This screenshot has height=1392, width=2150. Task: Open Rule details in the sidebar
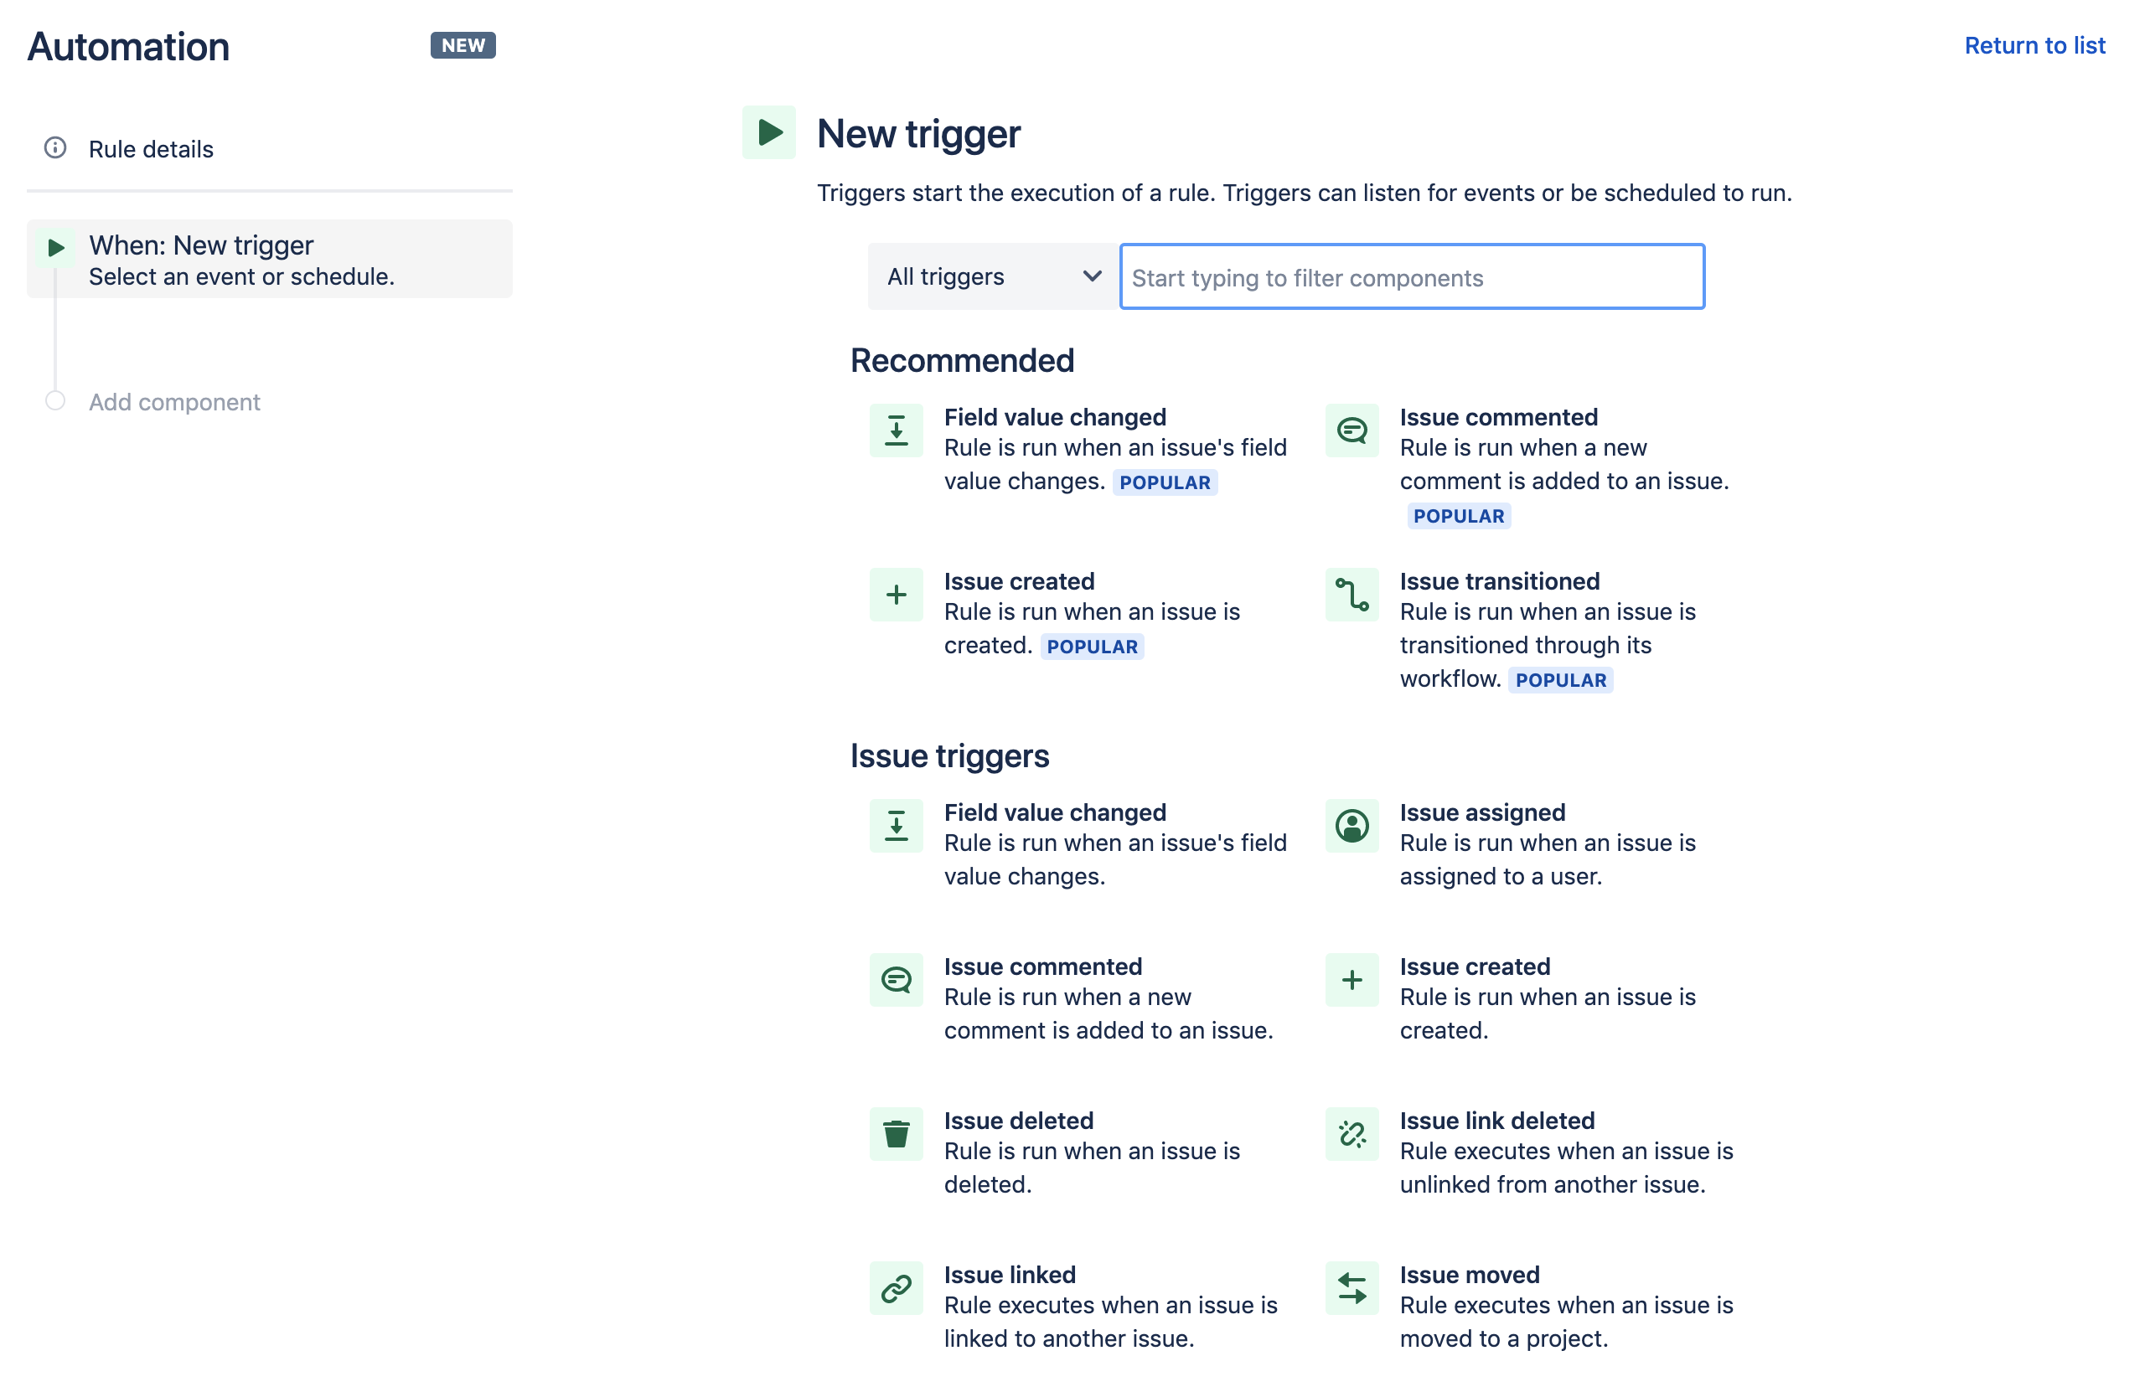click(x=151, y=148)
